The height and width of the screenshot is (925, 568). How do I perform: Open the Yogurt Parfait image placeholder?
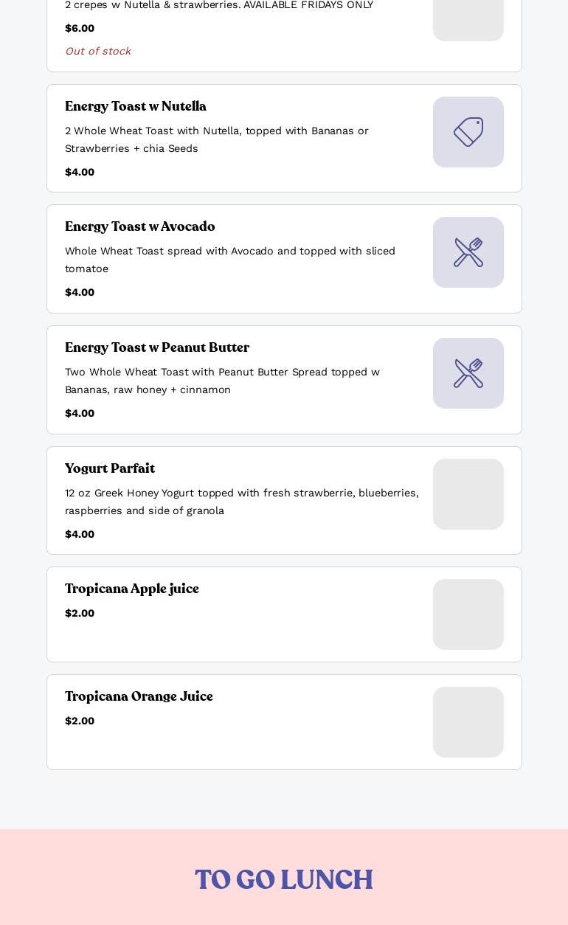click(468, 494)
